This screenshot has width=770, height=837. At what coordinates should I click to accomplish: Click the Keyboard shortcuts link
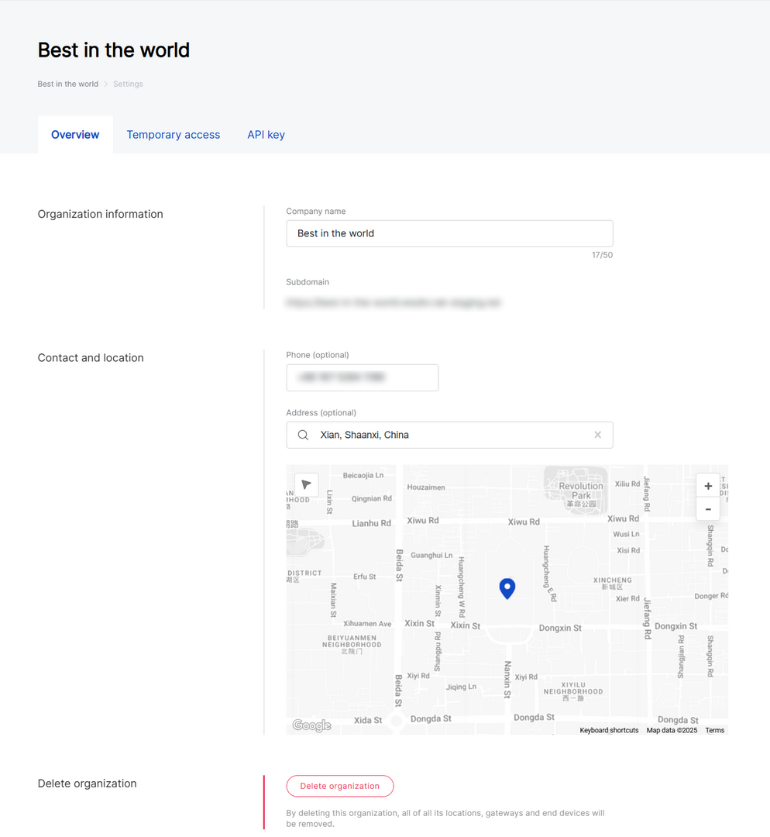[609, 729]
